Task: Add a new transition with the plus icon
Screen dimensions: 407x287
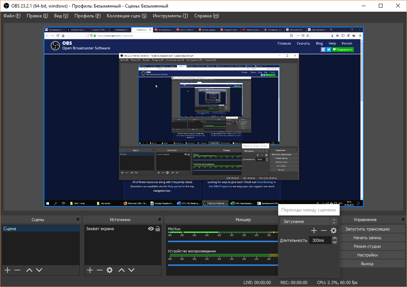Action: pyautogui.click(x=314, y=231)
